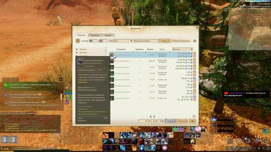Enable the Полное совпадение checkbox
The height and width of the screenshot is (152, 271).
point(172,41)
